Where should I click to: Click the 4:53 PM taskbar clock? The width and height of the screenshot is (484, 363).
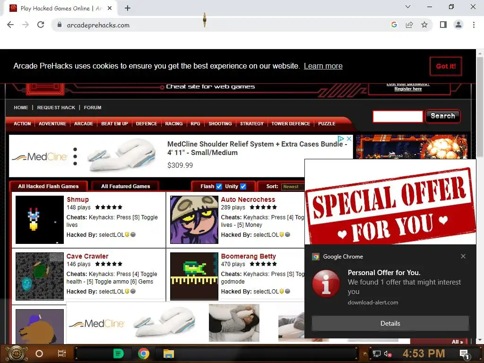pos(424,354)
